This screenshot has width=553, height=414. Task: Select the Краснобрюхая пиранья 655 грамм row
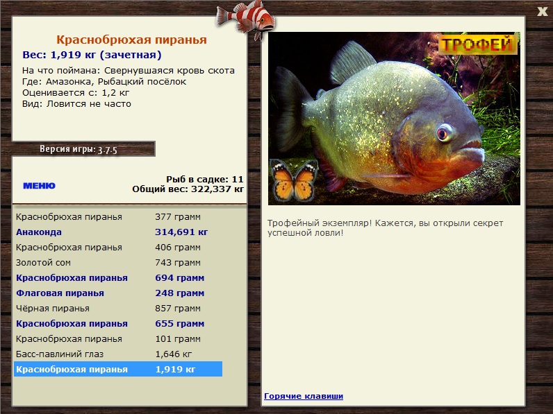pos(118,324)
